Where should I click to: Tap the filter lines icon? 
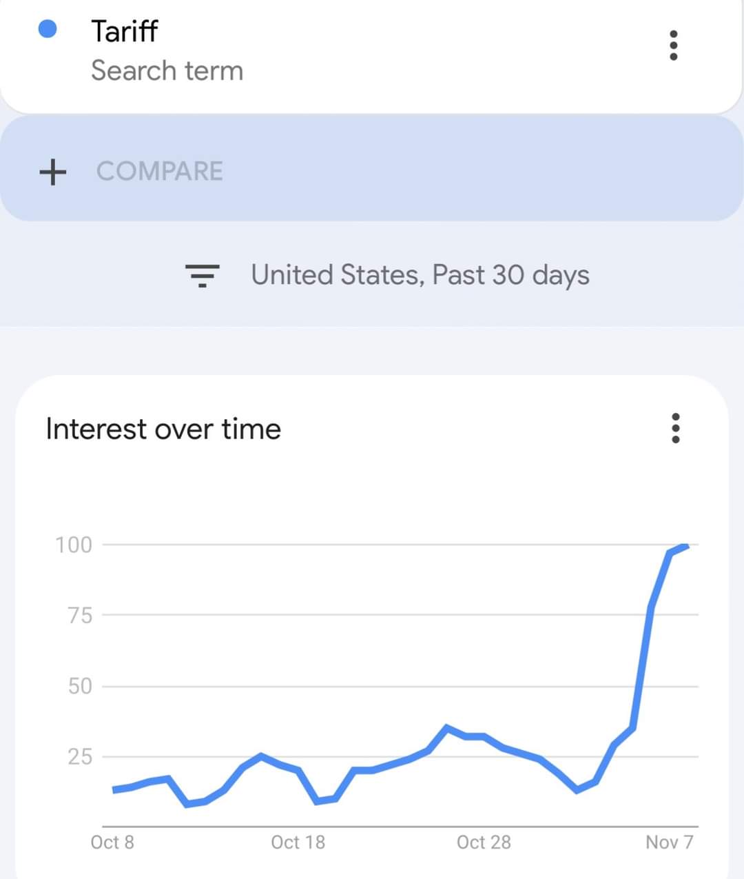pyautogui.click(x=202, y=275)
